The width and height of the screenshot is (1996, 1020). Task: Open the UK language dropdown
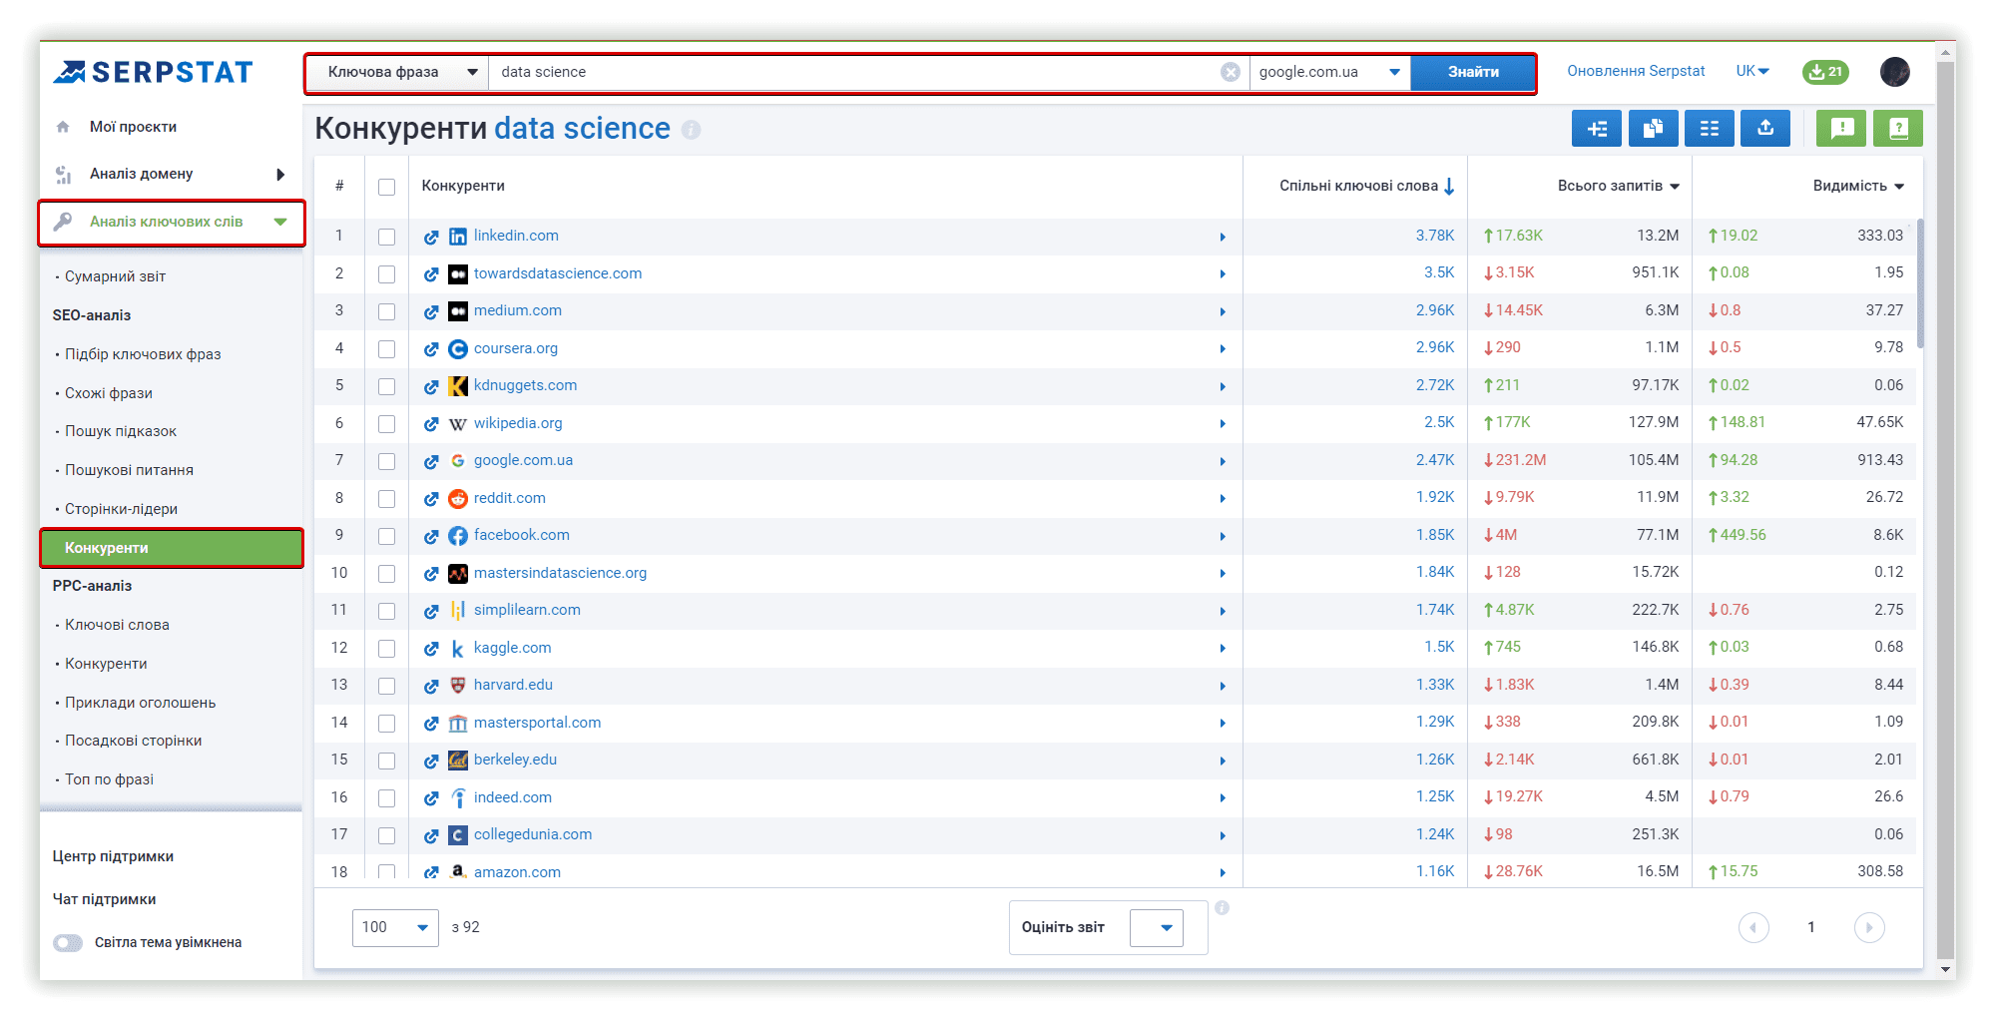pyautogui.click(x=1752, y=71)
